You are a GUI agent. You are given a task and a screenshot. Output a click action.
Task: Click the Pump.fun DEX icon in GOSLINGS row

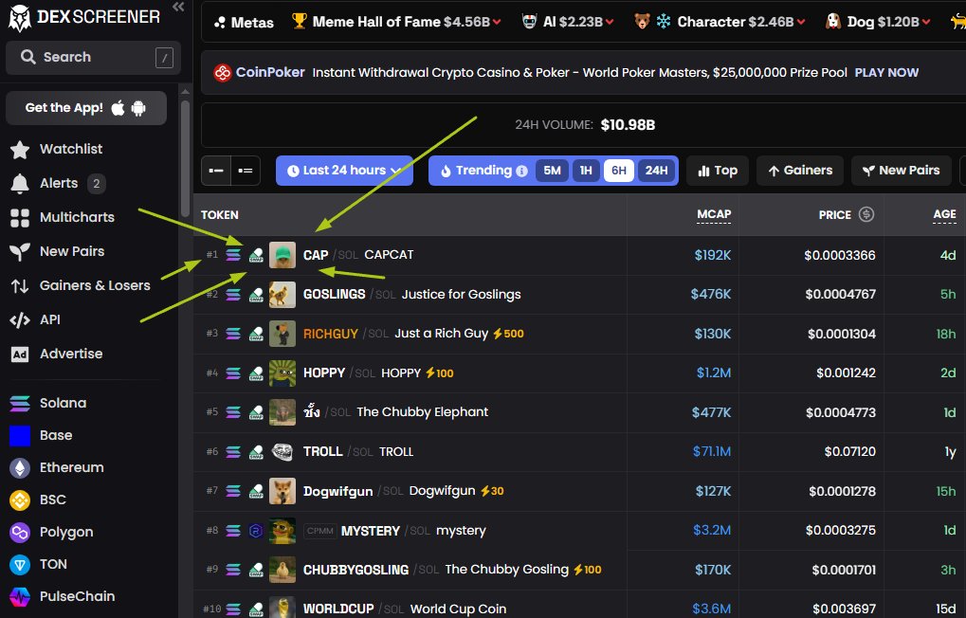point(256,295)
